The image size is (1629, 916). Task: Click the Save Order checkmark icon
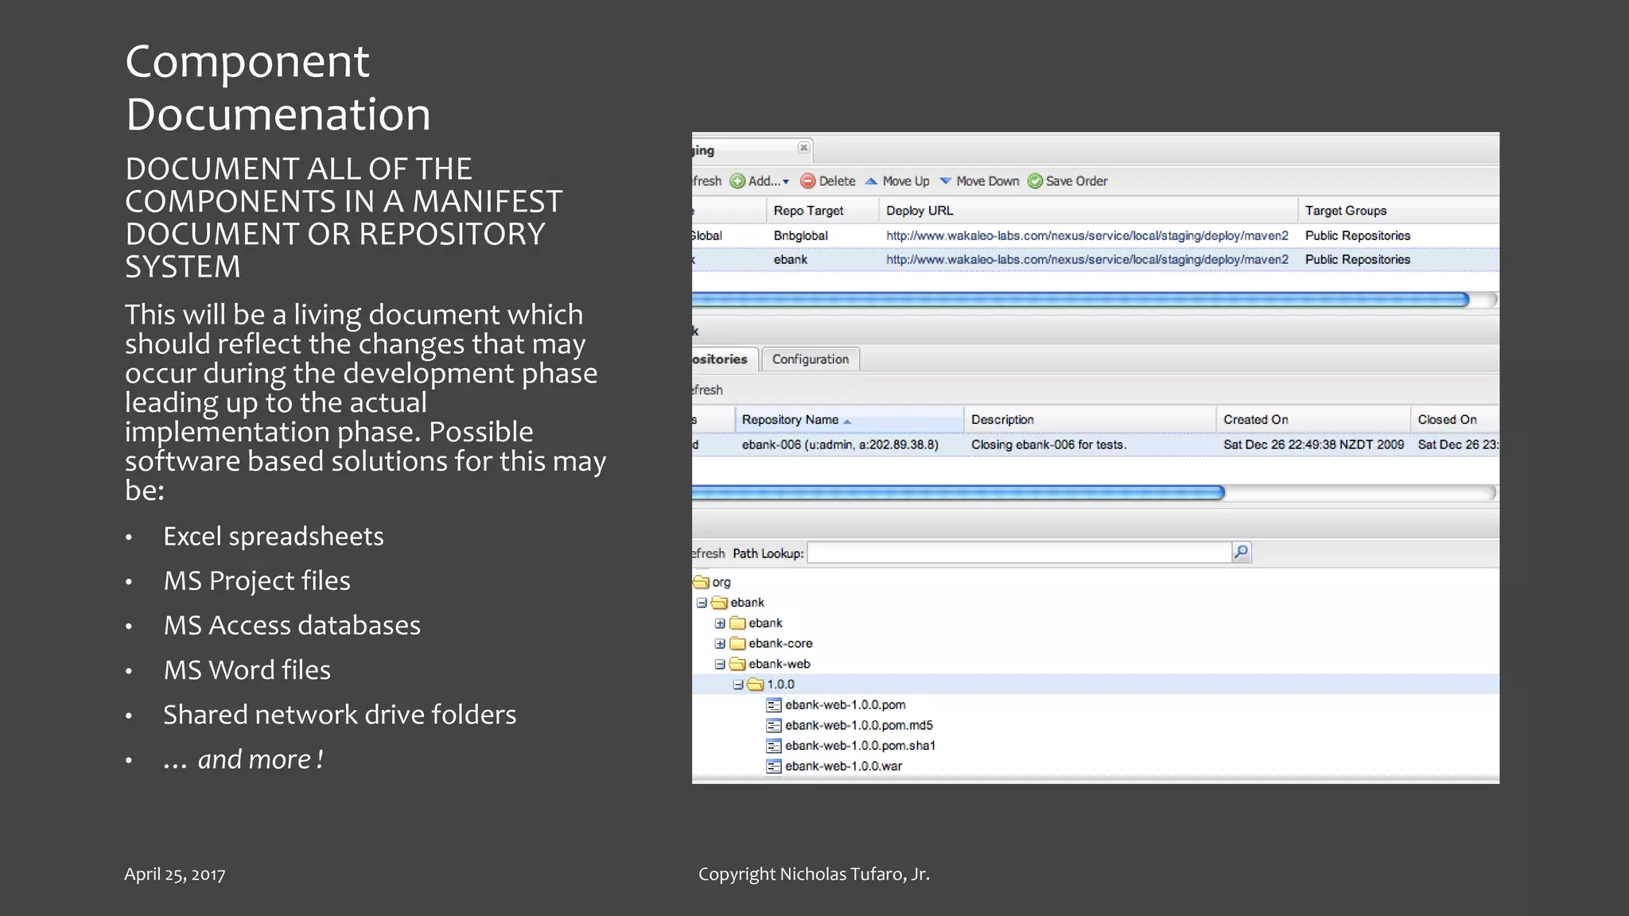coord(1035,181)
